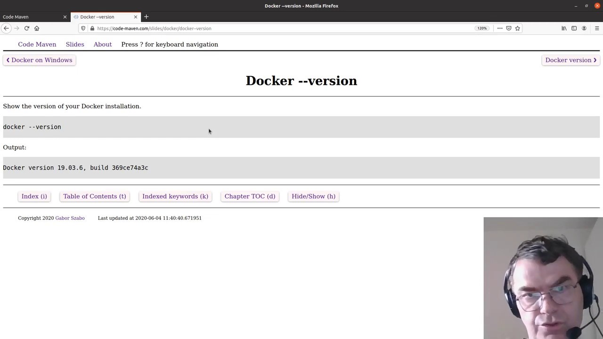Screen dimensions: 603x339
Task: Open the Code Maven navigation link
Action: (x=37, y=44)
